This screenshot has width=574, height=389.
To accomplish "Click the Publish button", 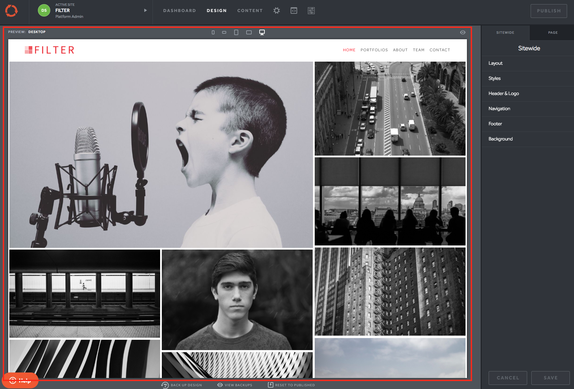I will [549, 11].
